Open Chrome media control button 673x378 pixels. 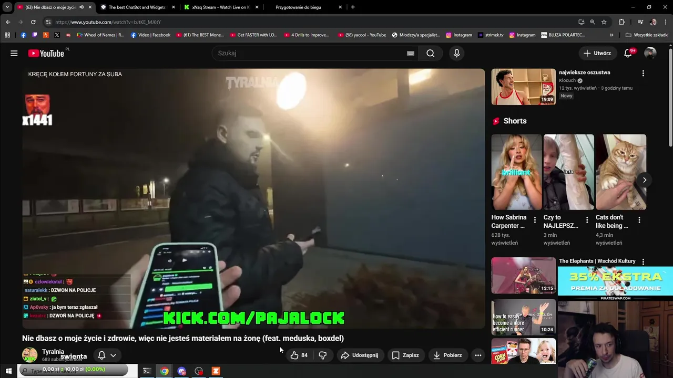click(640, 22)
